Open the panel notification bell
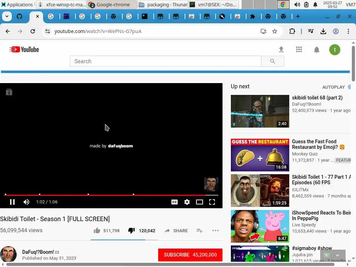Screen dimensions: 356x267 click(315, 5)
